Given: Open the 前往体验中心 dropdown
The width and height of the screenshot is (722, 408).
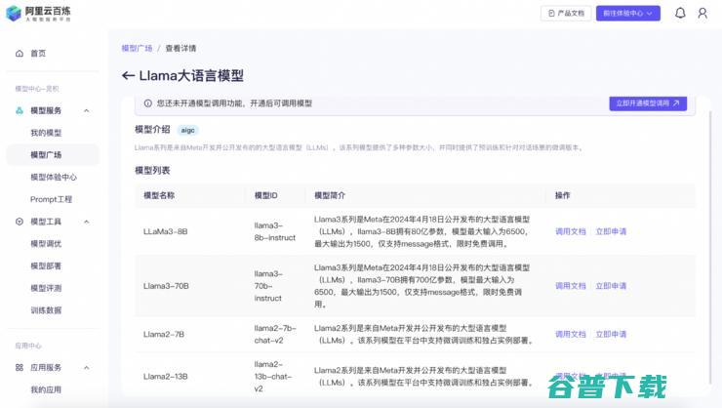Looking at the screenshot, I should pos(627,14).
